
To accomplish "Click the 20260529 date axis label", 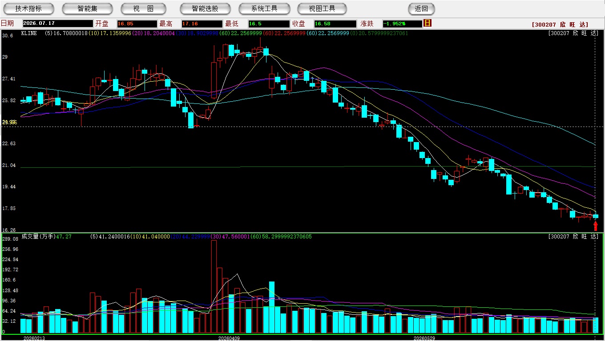I will pos(424,338).
